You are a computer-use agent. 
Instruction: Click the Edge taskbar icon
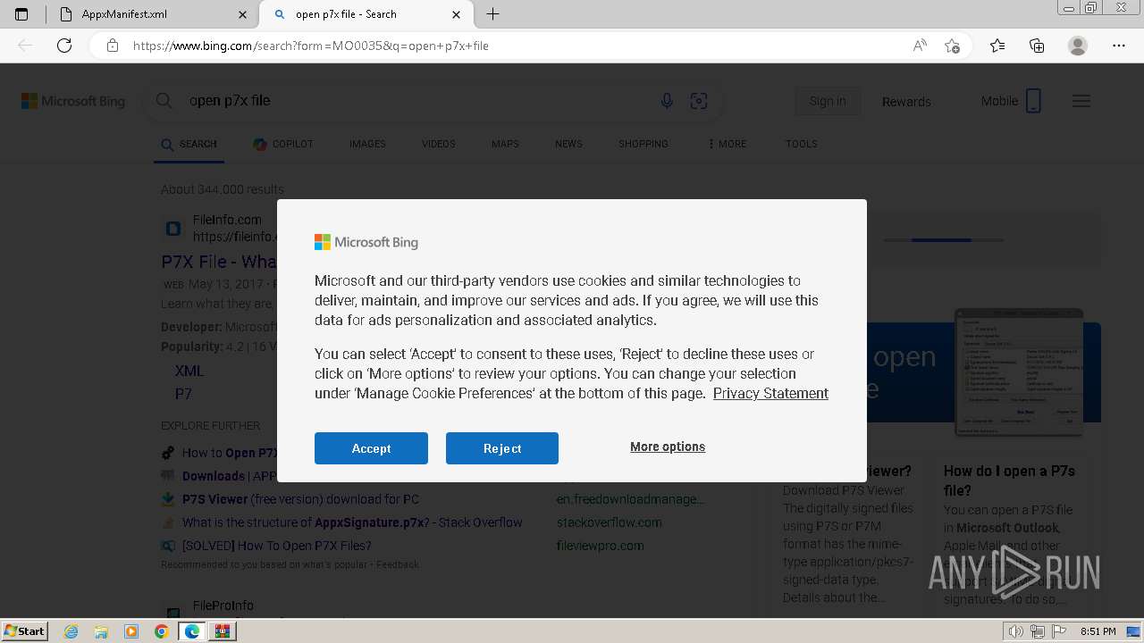[191, 631]
